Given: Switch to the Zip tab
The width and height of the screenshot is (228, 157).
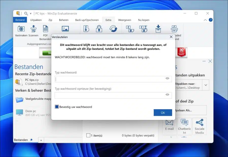Looking at the screenshot, I should 50,20.
